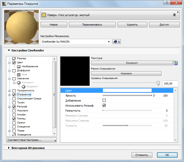Select the Градиент sphere icon in tree
This screenshot has height=162, width=184.
point(24,87)
